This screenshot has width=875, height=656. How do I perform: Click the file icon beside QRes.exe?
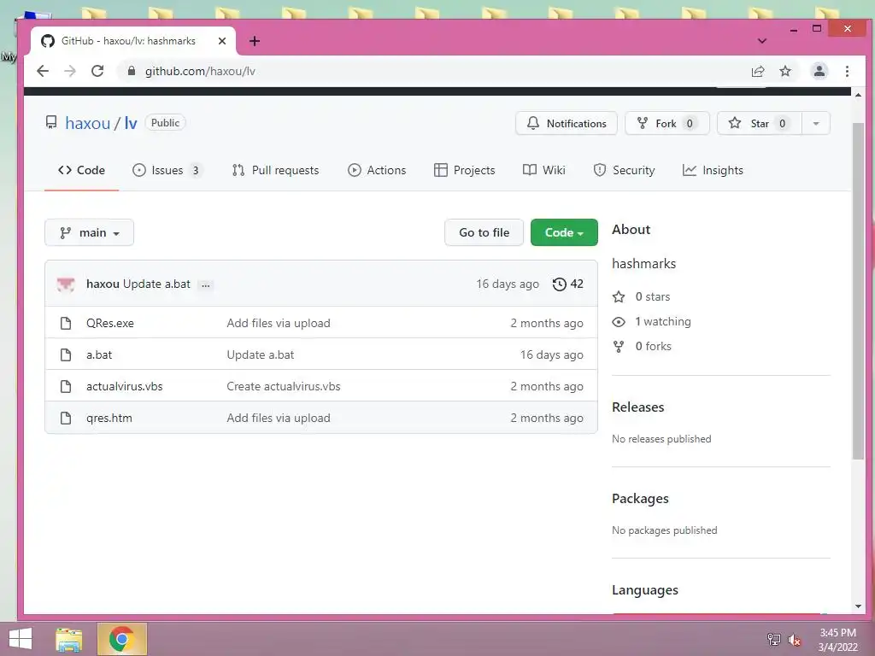(x=66, y=323)
